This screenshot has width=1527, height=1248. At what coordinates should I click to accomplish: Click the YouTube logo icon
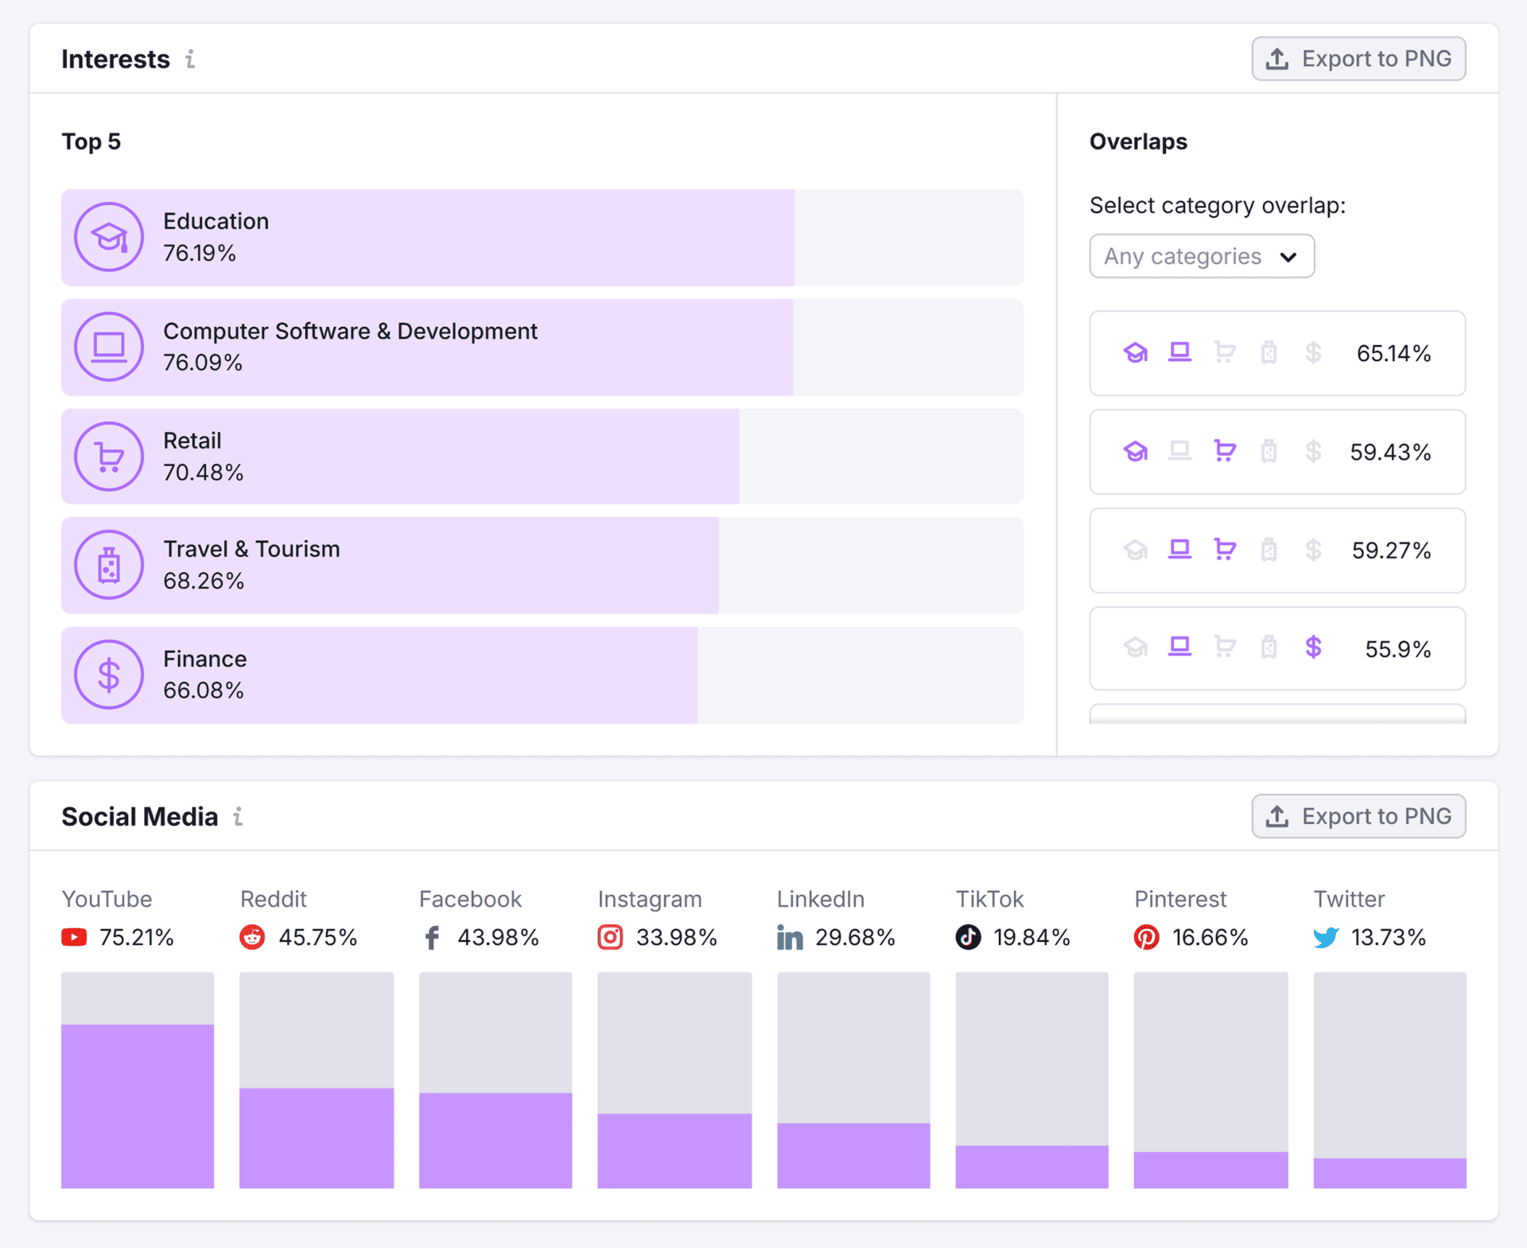[x=74, y=937]
